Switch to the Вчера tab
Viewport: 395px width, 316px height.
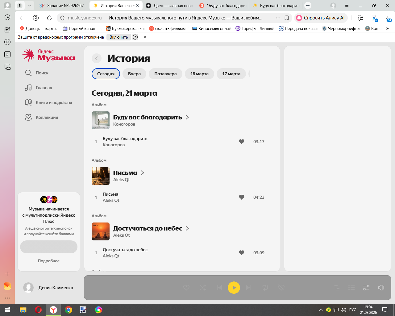(x=134, y=74)
